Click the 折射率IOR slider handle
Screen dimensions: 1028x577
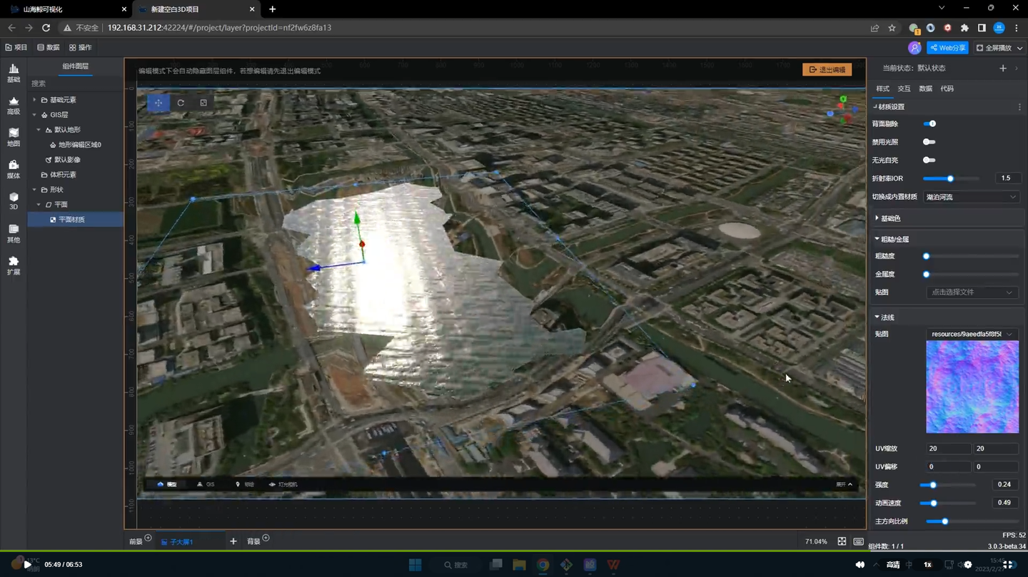pos(950,178)
